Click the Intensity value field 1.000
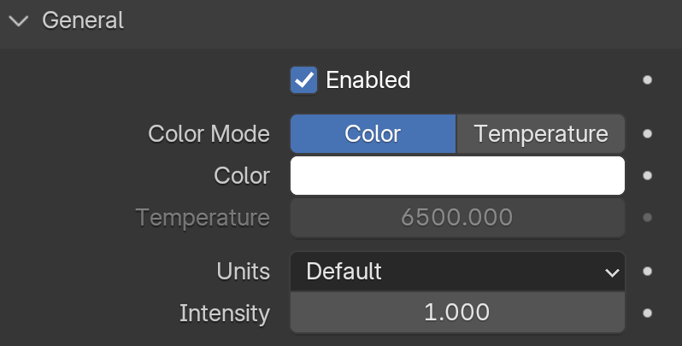 click(457, 313)
